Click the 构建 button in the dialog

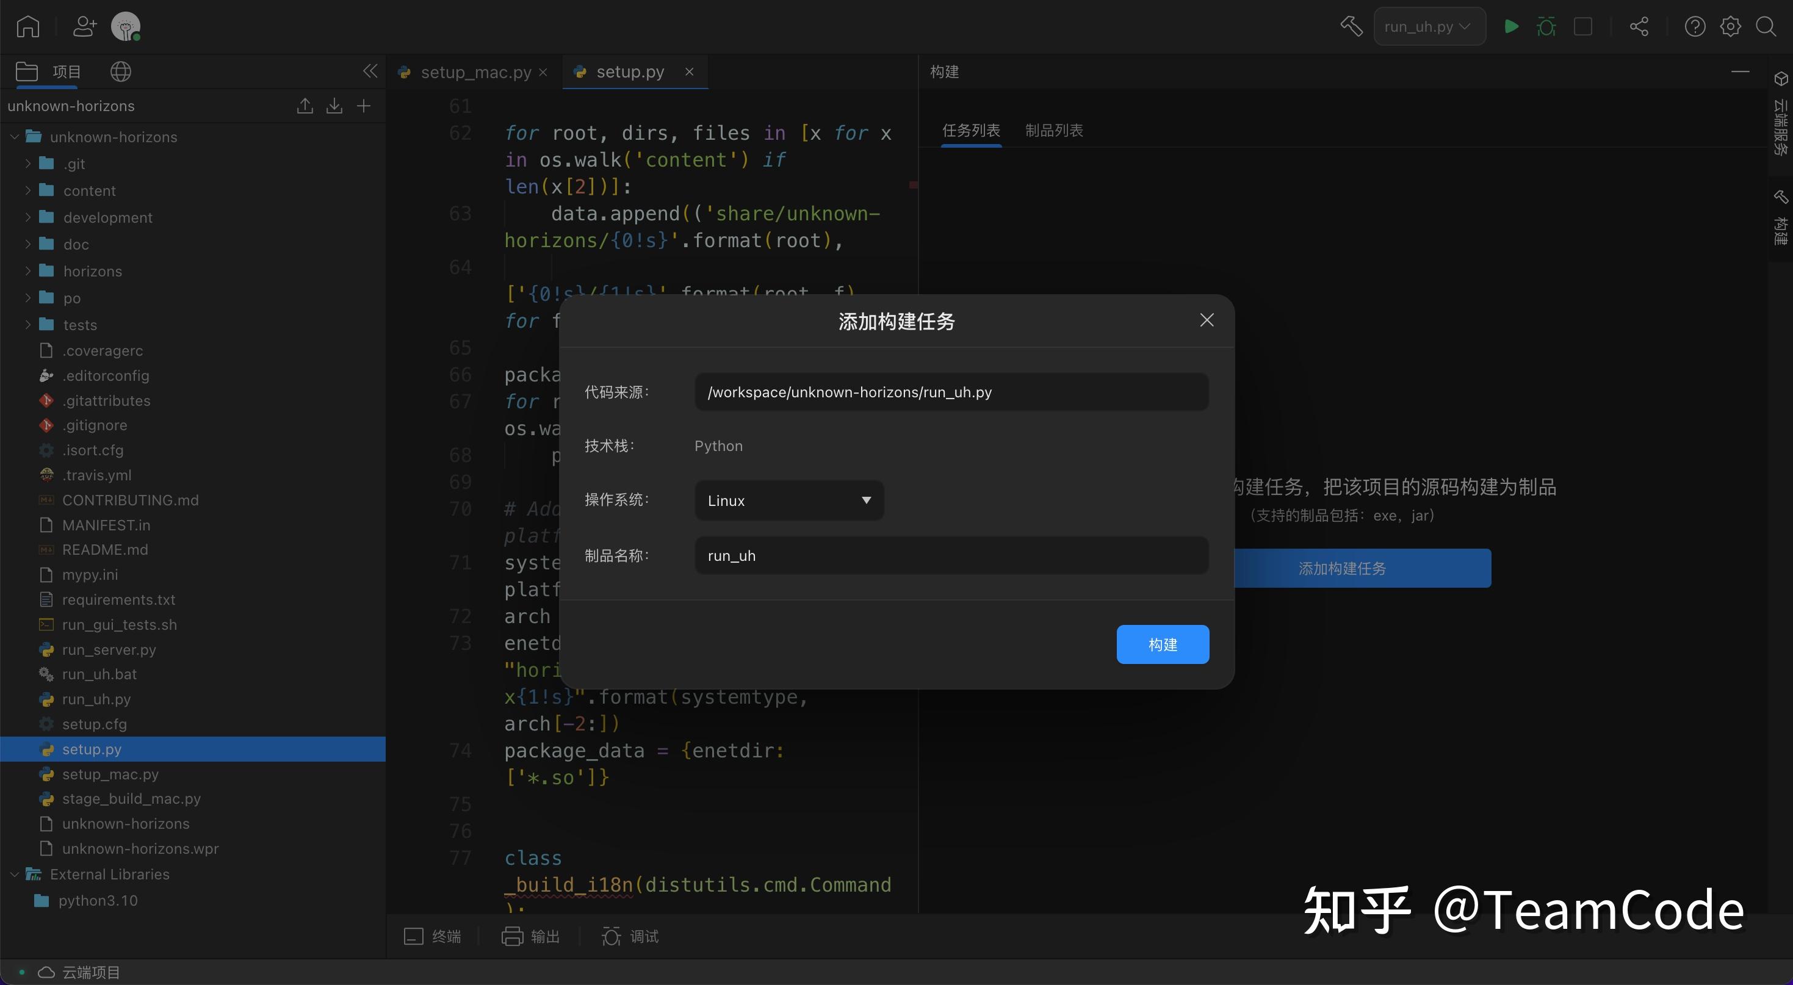[x=1163, y=644]
